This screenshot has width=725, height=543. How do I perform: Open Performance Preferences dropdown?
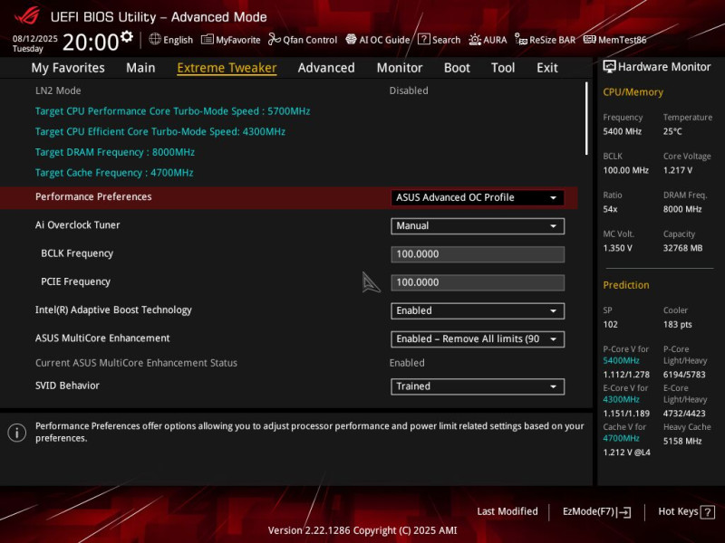point(478,197)
